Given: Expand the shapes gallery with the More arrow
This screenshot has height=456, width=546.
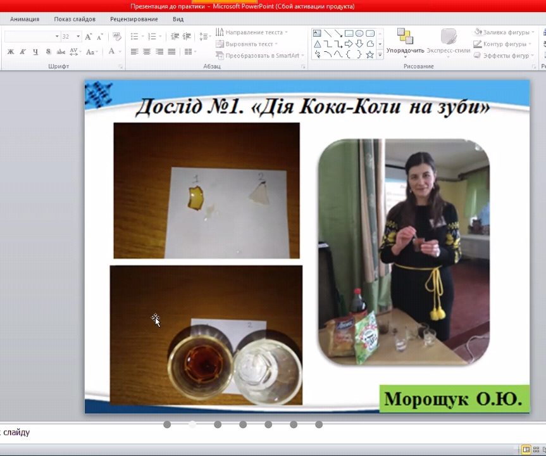Looking at the screenshot, I should click(x=380, y=54).
